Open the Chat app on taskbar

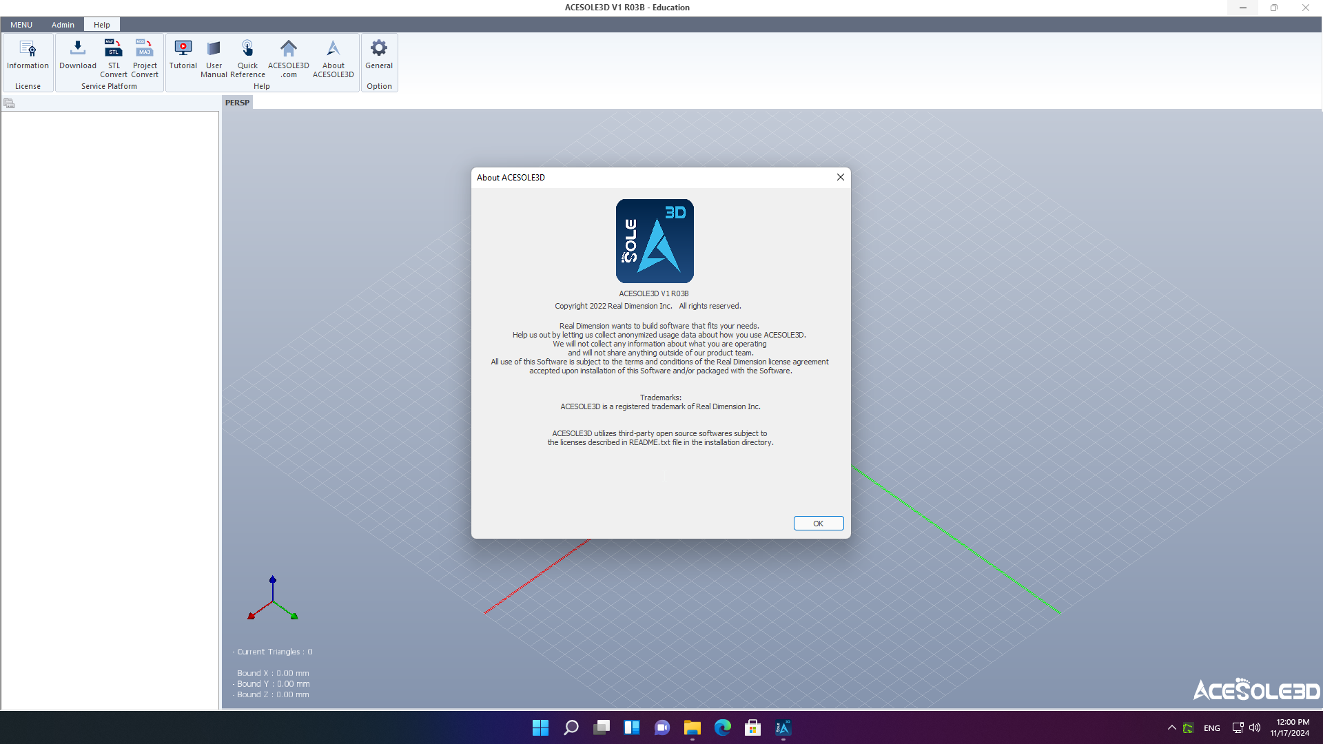click(x=662, y=727)
